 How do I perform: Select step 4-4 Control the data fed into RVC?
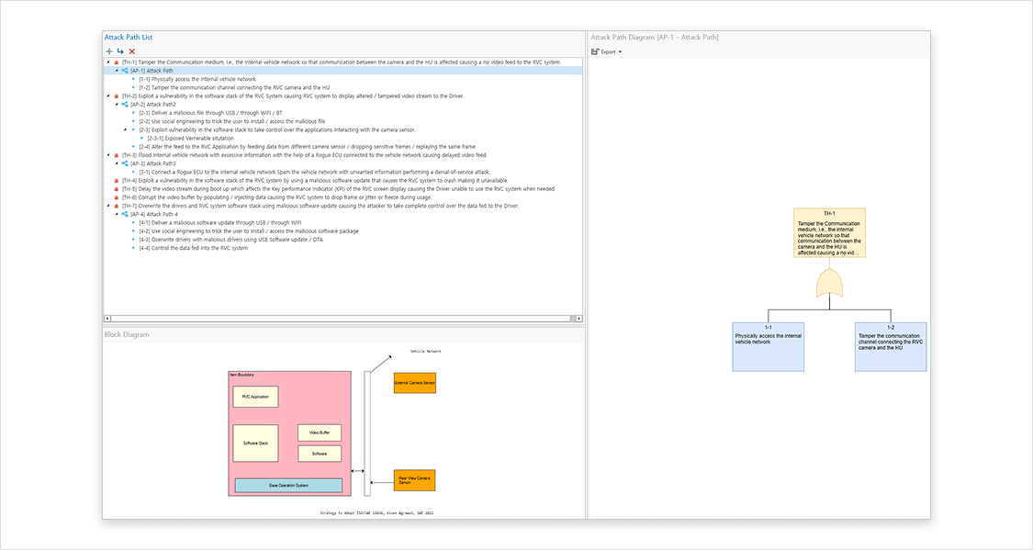pos(193,248)
